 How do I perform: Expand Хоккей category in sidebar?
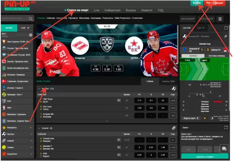(x=17, y=140)
